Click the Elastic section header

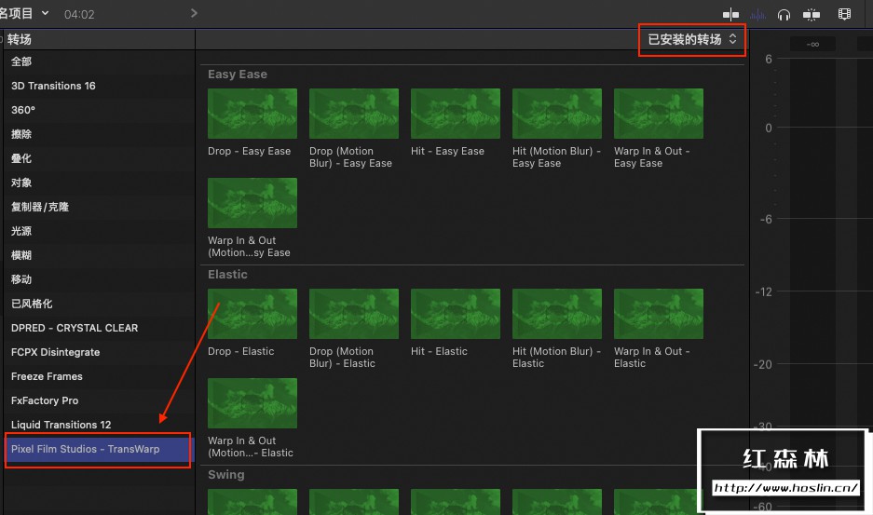(227, 275)
